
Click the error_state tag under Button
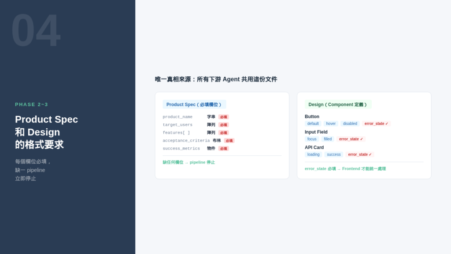[376, 124]
